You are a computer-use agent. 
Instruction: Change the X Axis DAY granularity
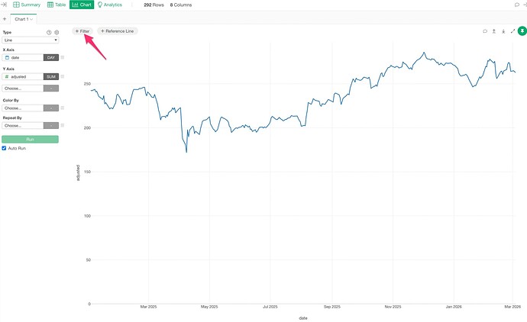coord(50,57)
